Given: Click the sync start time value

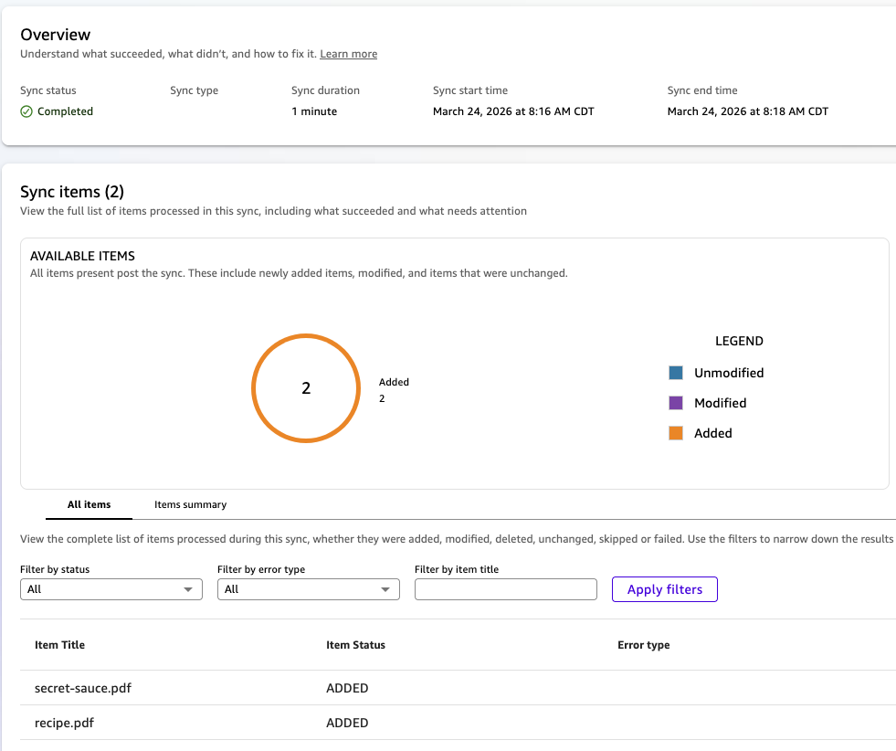Looking at the screenshot, I should click(513, 111).
